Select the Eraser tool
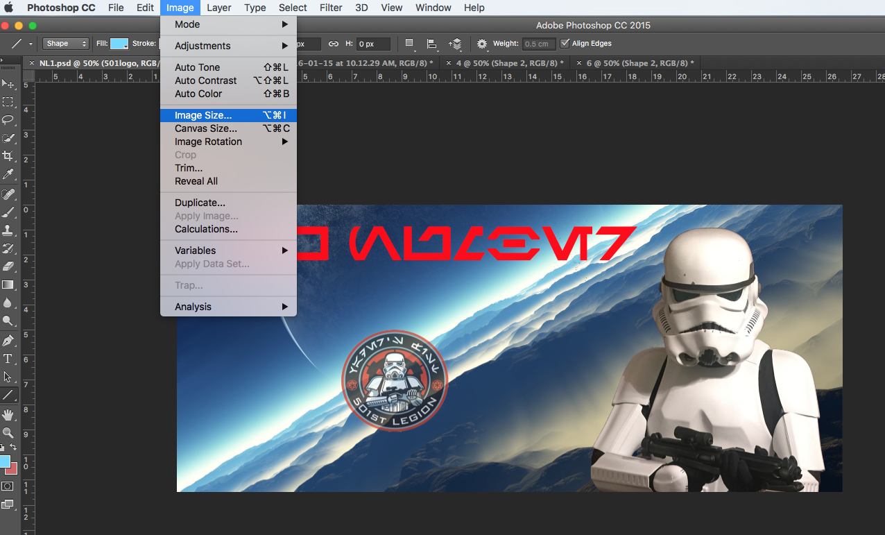Image resolution: width=885 pixels, height=535 pixels. tap(8, 266)
